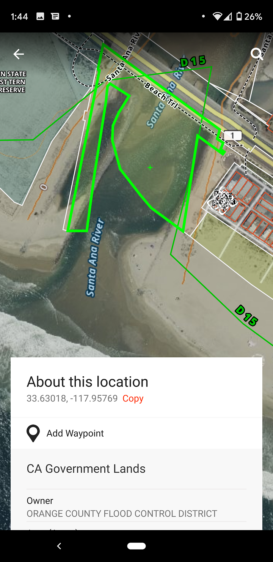Tap the coordinates 33.63018, -117.95769 text

(72, 398)
